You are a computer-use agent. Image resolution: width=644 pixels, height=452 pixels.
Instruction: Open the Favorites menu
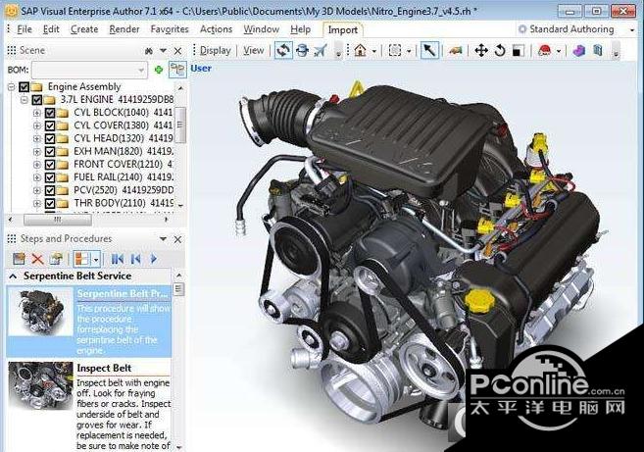(x=170, y=29)
